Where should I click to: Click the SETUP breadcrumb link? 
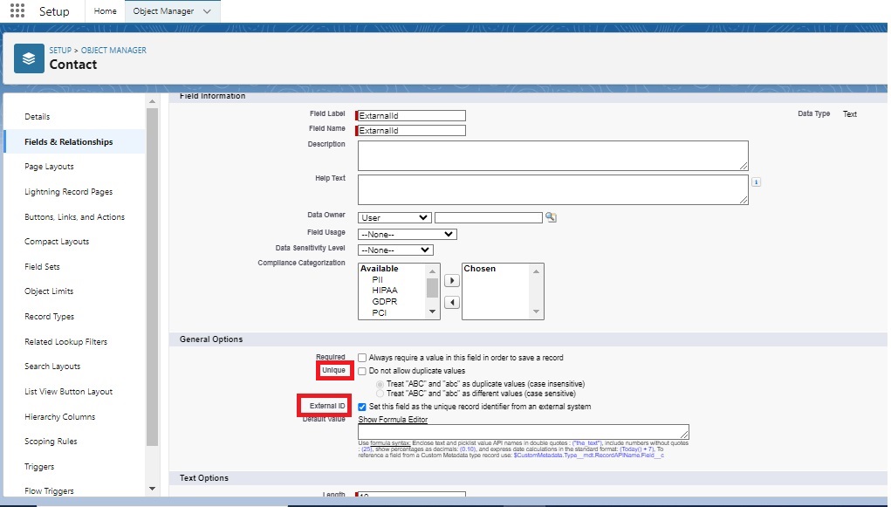click(x=60, y=50)
